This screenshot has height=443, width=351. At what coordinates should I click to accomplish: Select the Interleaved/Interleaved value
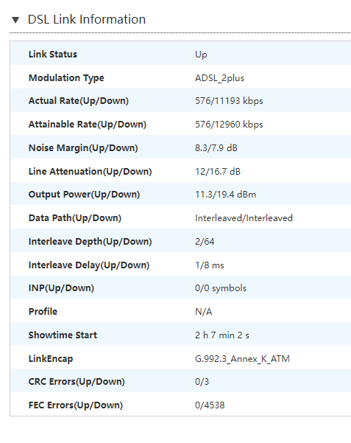click(244, 218)
